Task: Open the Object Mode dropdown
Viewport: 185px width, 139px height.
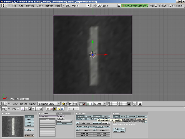Action: point(49,104)
